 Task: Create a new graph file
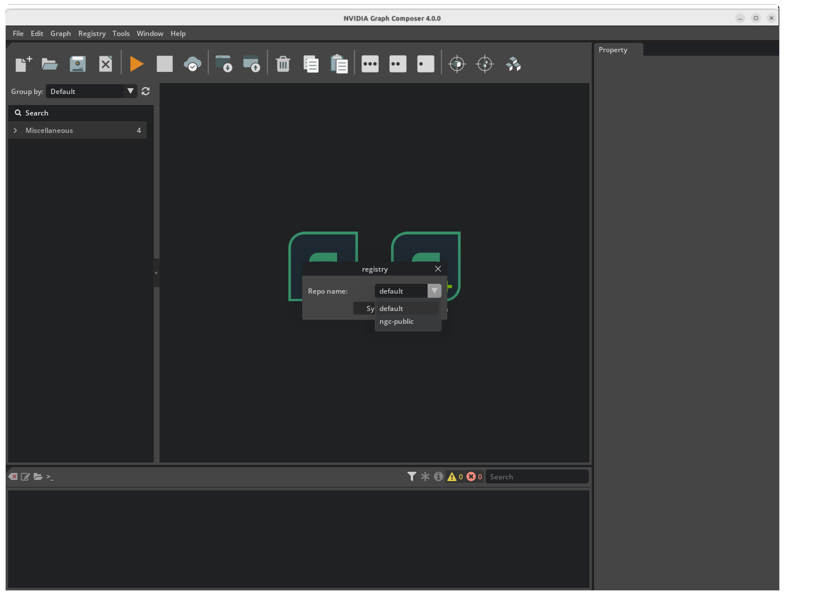tap(23, 64)
